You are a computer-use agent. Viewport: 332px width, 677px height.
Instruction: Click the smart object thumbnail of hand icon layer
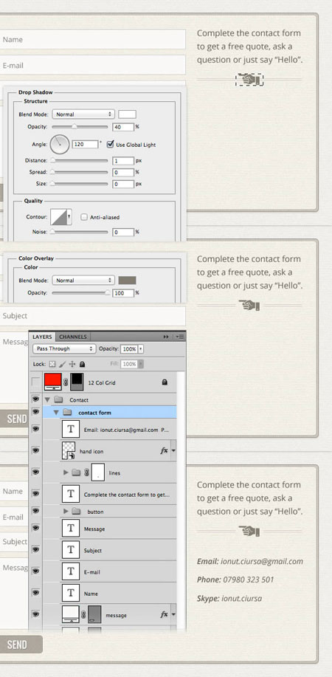tap(69, 450)
